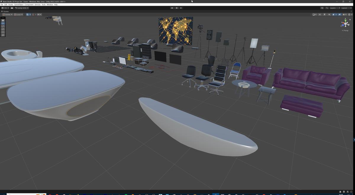Open Undo History clock icon
This screenshot has height=195, width=355.
[322, 8]
